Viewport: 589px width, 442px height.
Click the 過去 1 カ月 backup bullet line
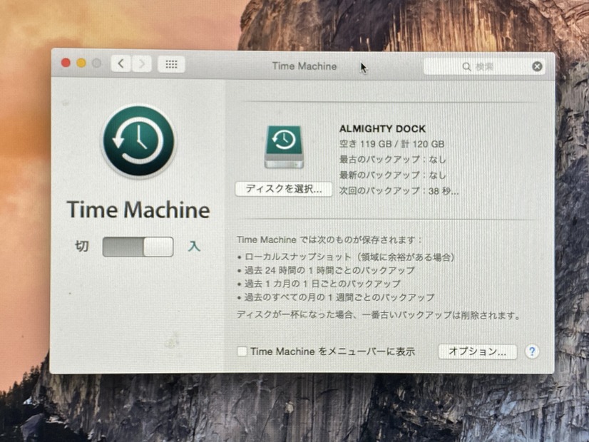click(319, 284)
